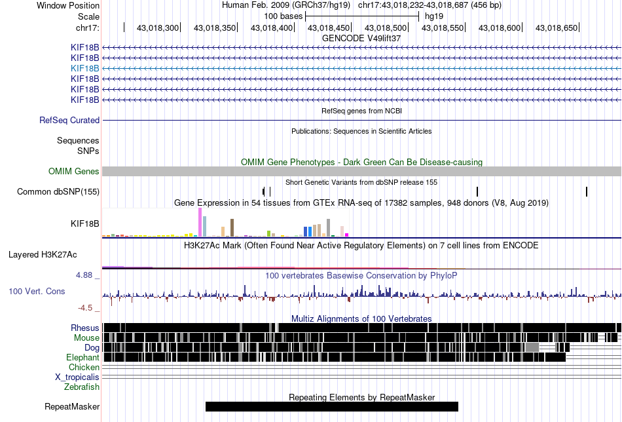Screen dimensions: 622x422
Task: Click the Window Position label
Action: [68, 5]
